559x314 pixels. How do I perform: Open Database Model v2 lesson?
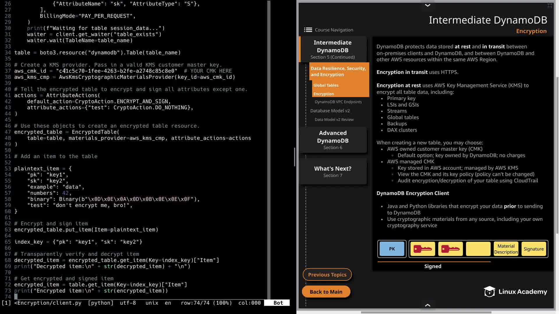(x=330, y=111)
